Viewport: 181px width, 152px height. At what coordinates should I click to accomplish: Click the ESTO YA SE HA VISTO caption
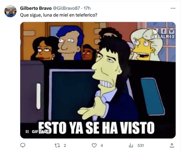coord(96,128)
